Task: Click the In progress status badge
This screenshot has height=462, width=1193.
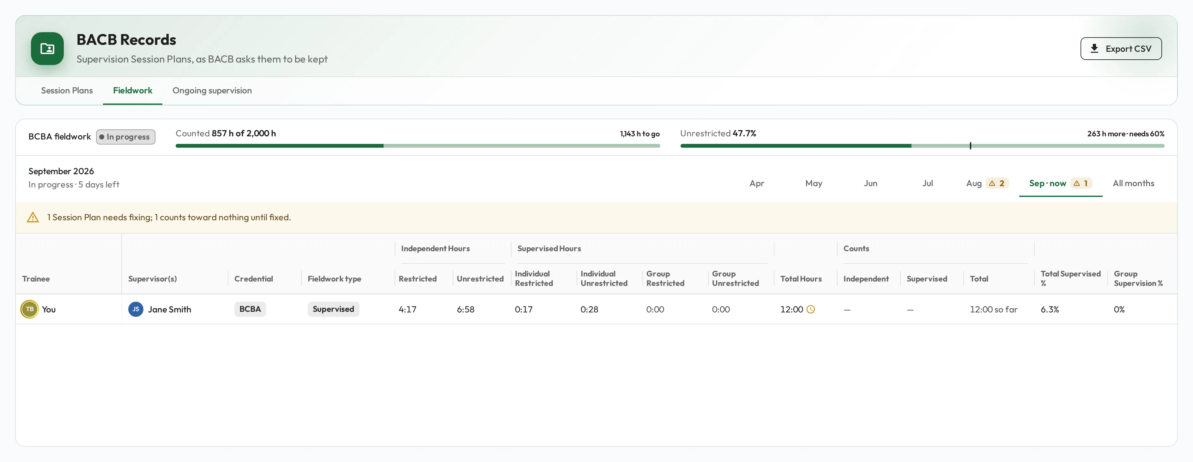Action: [125, 137]
